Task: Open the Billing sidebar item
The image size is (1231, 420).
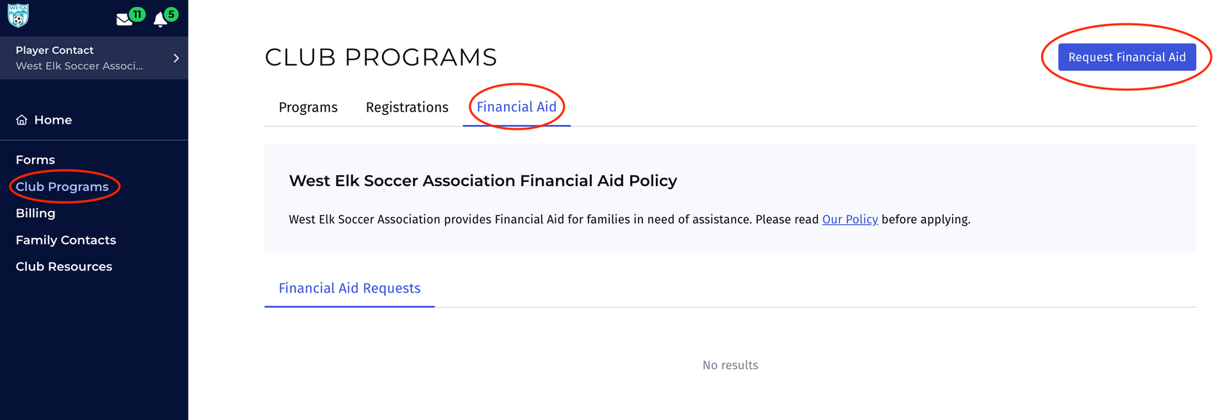Action: coord(35,213)
